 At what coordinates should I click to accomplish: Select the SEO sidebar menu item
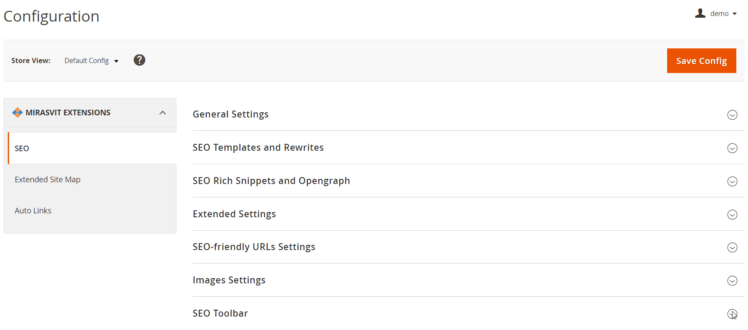click(22, 149)
